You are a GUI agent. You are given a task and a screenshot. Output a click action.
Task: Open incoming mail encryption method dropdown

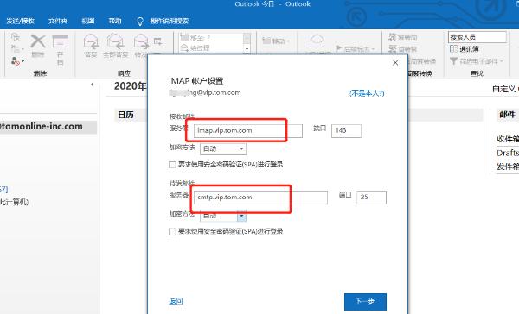(x=223, y=148)
